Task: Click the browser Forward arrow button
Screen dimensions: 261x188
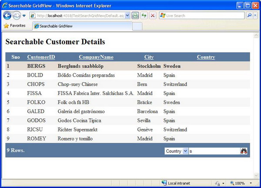Action: pos(17,16)
